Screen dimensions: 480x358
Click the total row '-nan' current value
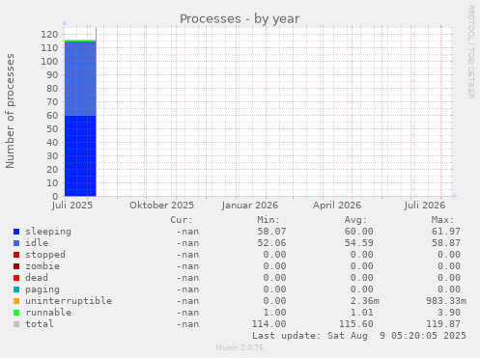[x=187, y=324]
